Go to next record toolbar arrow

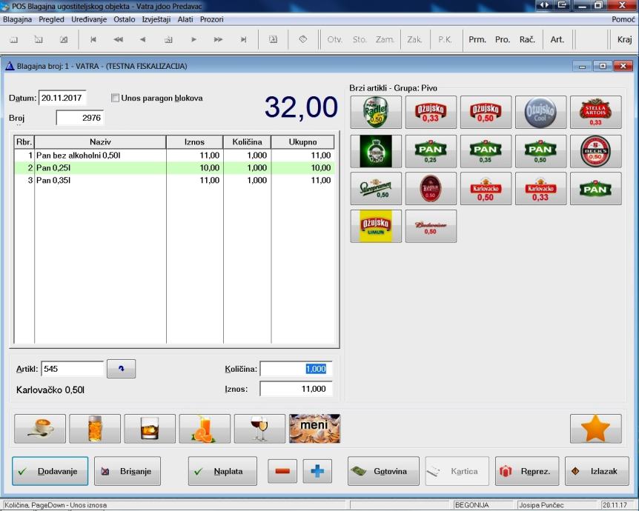[193, 39]
